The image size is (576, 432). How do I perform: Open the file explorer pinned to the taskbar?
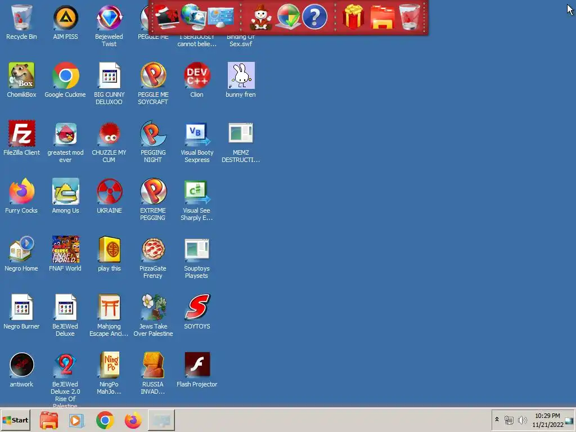click(x=49, y=420)
